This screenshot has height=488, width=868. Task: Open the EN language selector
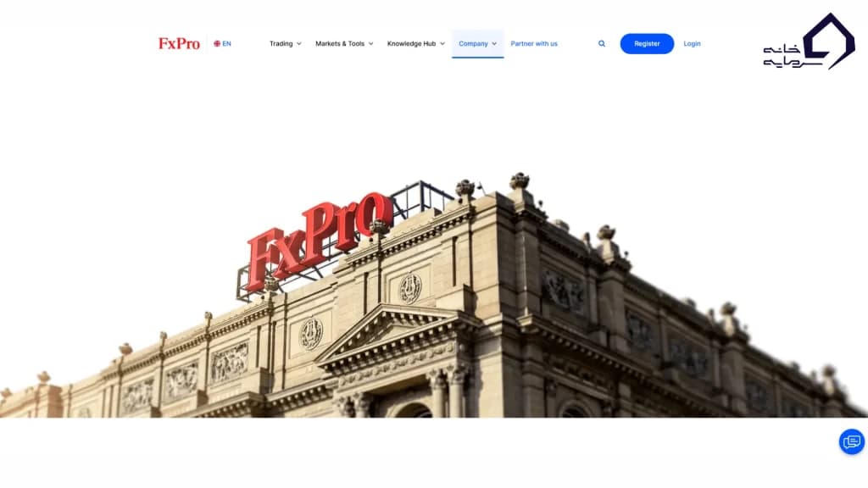pyautogui.click(x=223, y=44)
